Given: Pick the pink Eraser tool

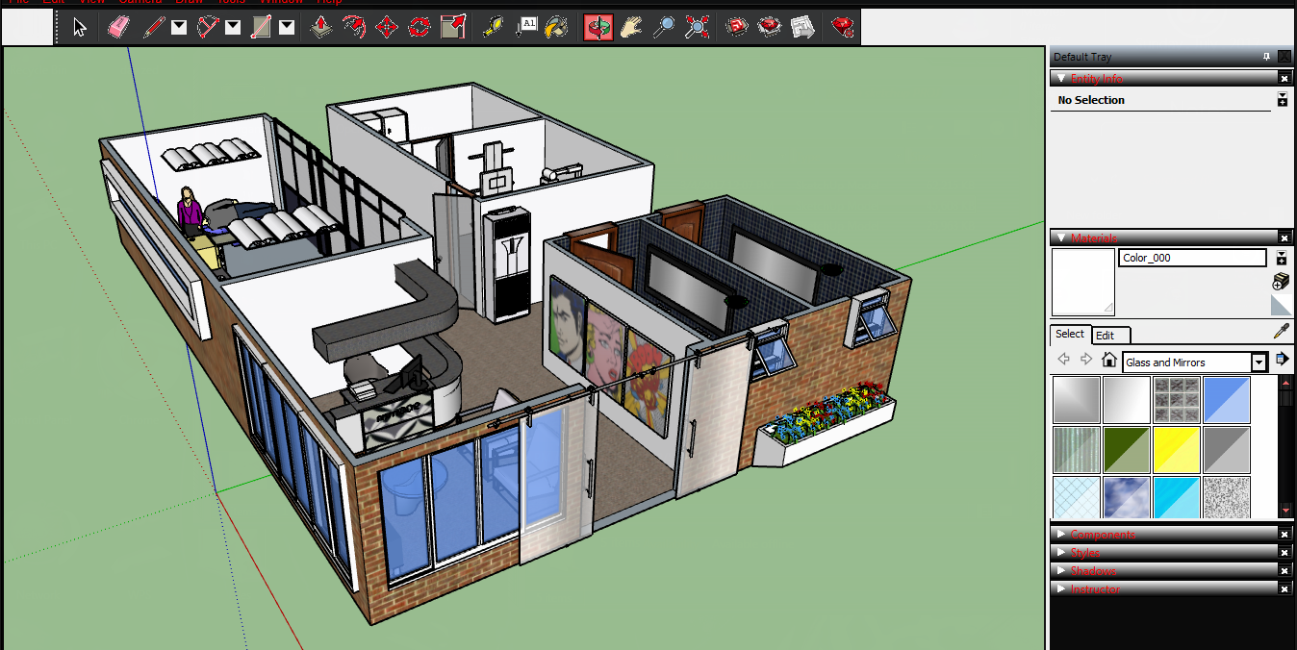Looking at the screenshot, I should [118, 27].
